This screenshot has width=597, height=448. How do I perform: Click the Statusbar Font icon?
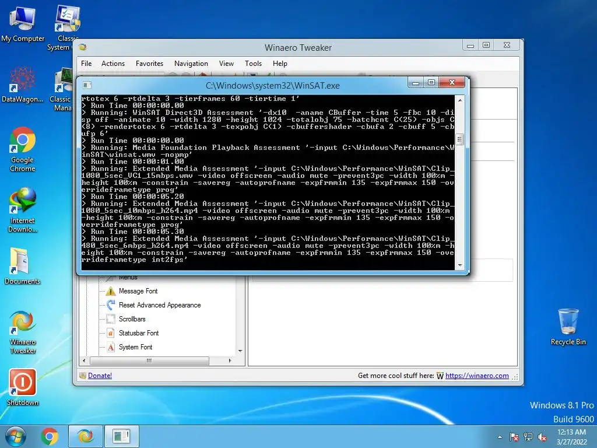[x=111, y=333]
